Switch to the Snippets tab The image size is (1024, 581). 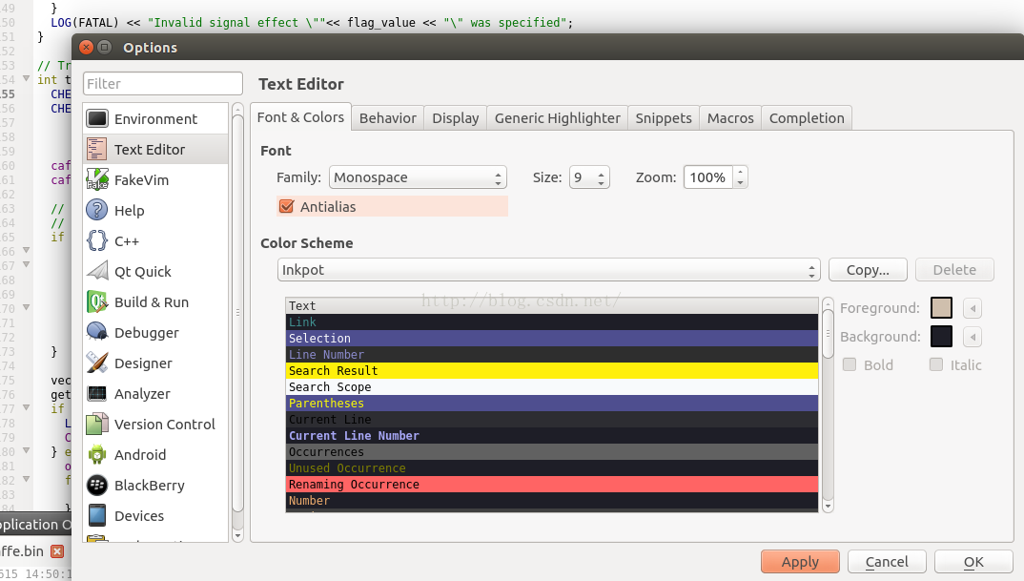664,118
